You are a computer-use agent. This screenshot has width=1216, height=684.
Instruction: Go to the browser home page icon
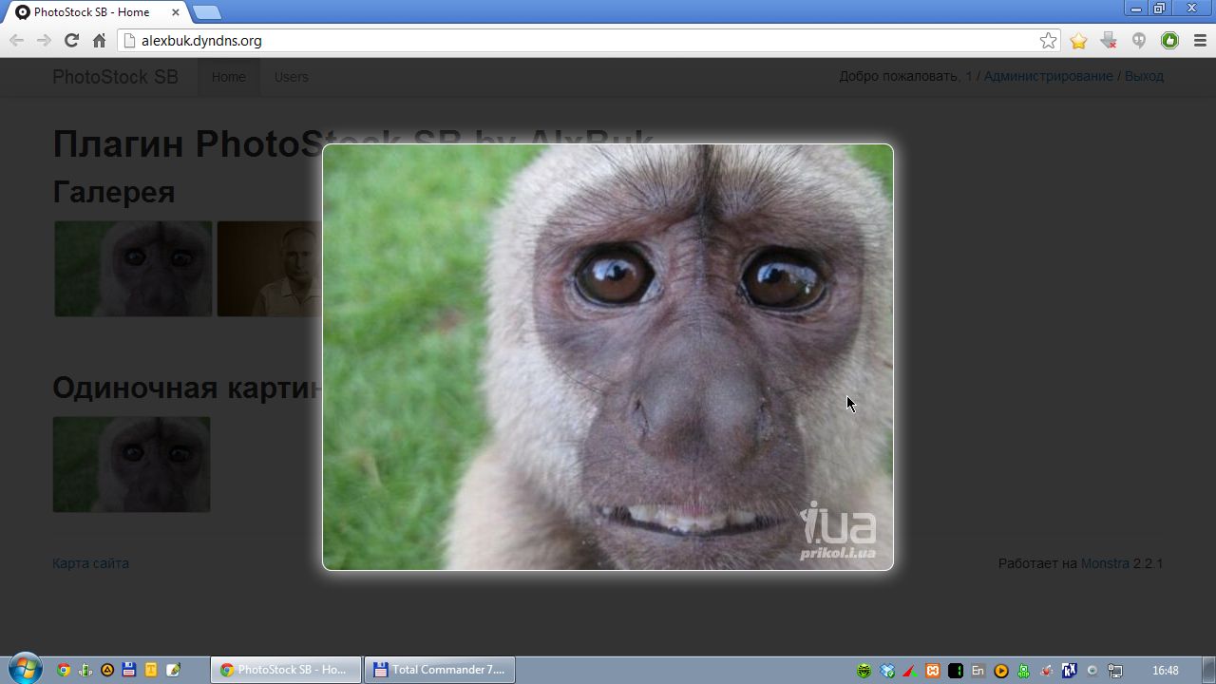click(x=99, y=40)
